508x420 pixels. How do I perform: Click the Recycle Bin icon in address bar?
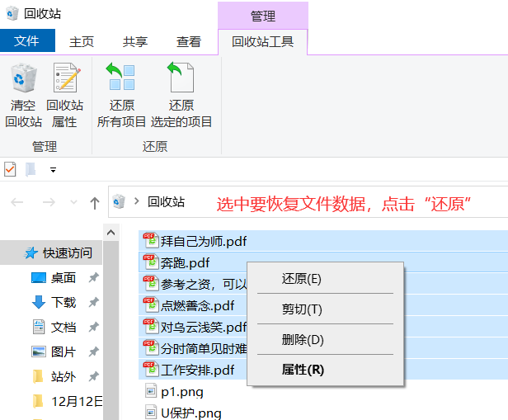click(x=119, y=201)
